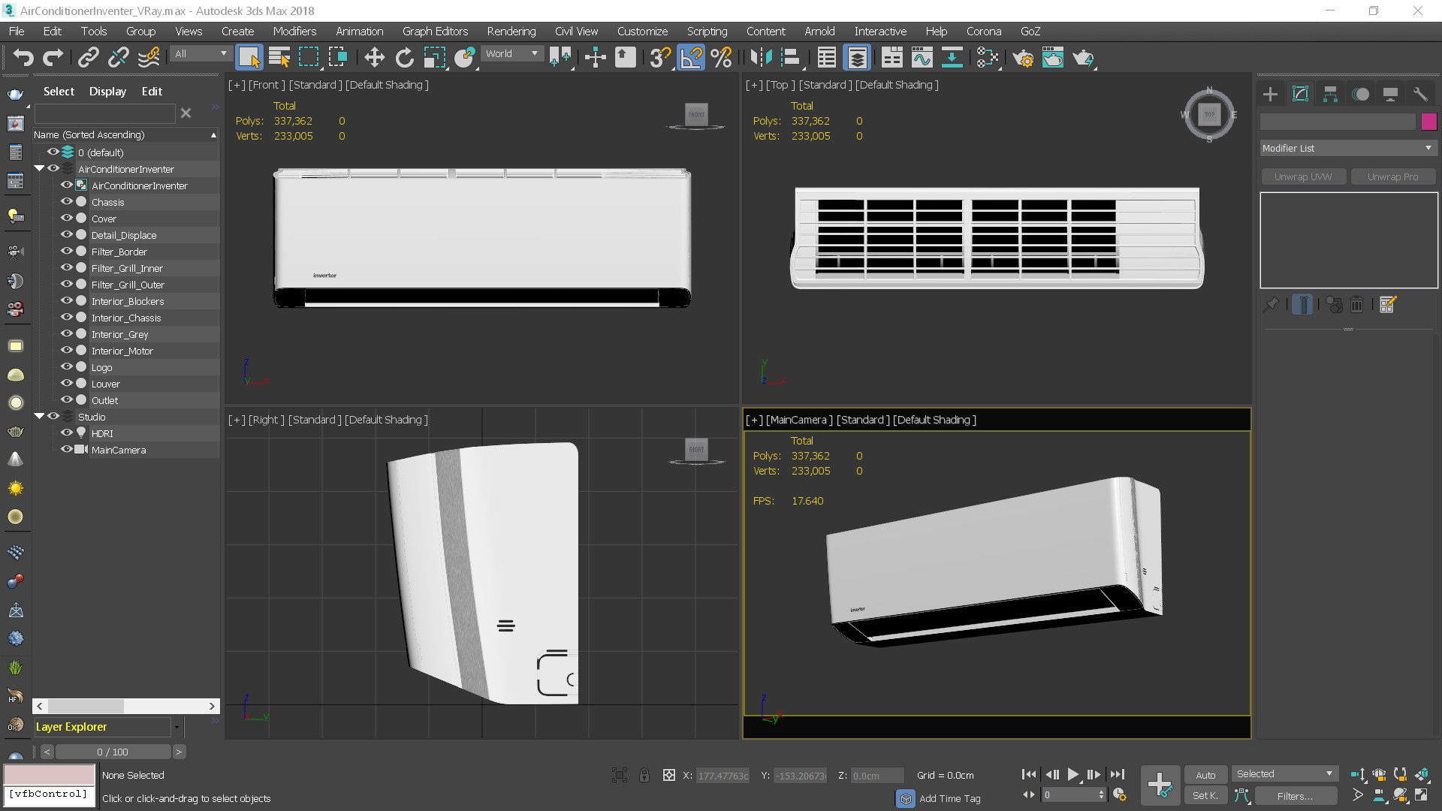Open the Scripting menu
Viewport: 1442px width, 811px height.
[707, 32]
